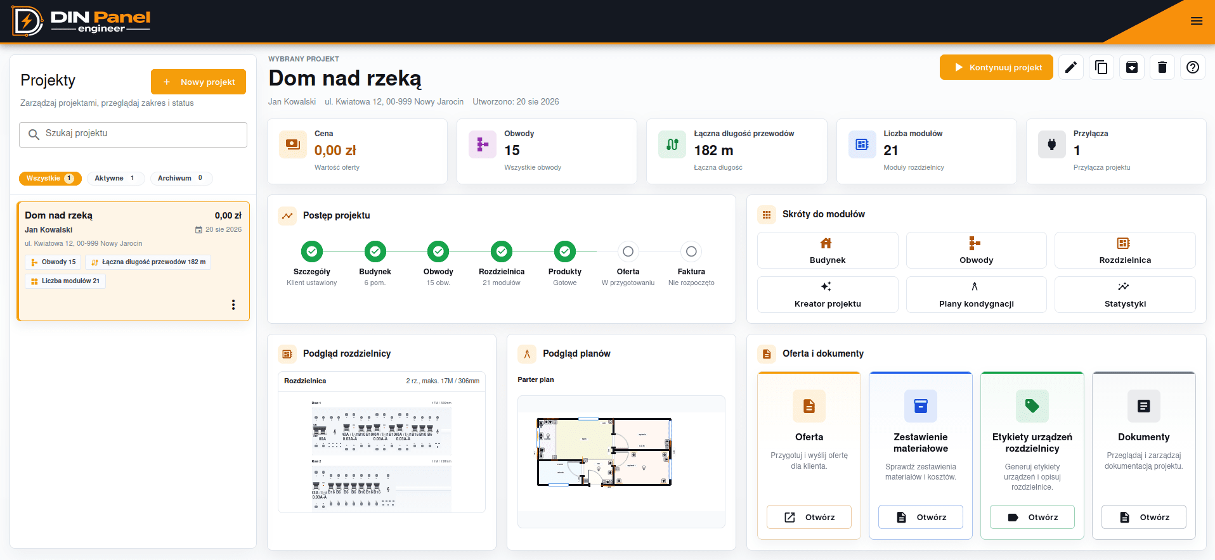The width and height of the screenshot is (1215, 560).
Task: Click the archive project icon
Action: tap(1131, 67)
